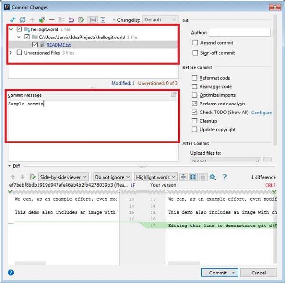Enable the Amend commit checkbox
This screenshot has width=285, height=283.
pos(195,43)
